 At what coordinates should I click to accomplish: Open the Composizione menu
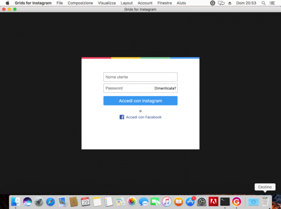[80, 3]
